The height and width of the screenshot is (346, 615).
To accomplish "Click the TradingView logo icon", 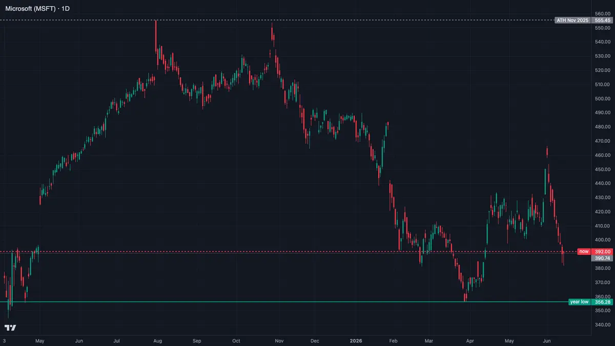I will (x=10, y=328).
